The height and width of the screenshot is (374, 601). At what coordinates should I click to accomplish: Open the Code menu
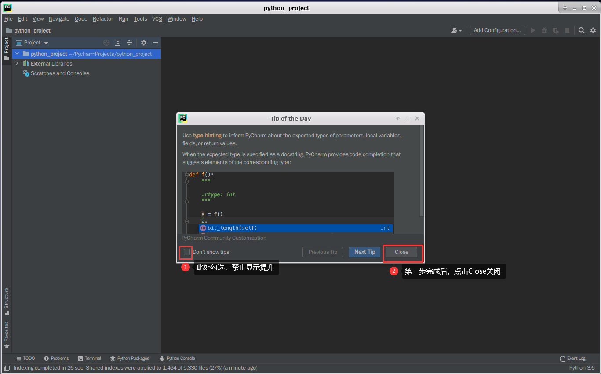[x=81, y=19]
